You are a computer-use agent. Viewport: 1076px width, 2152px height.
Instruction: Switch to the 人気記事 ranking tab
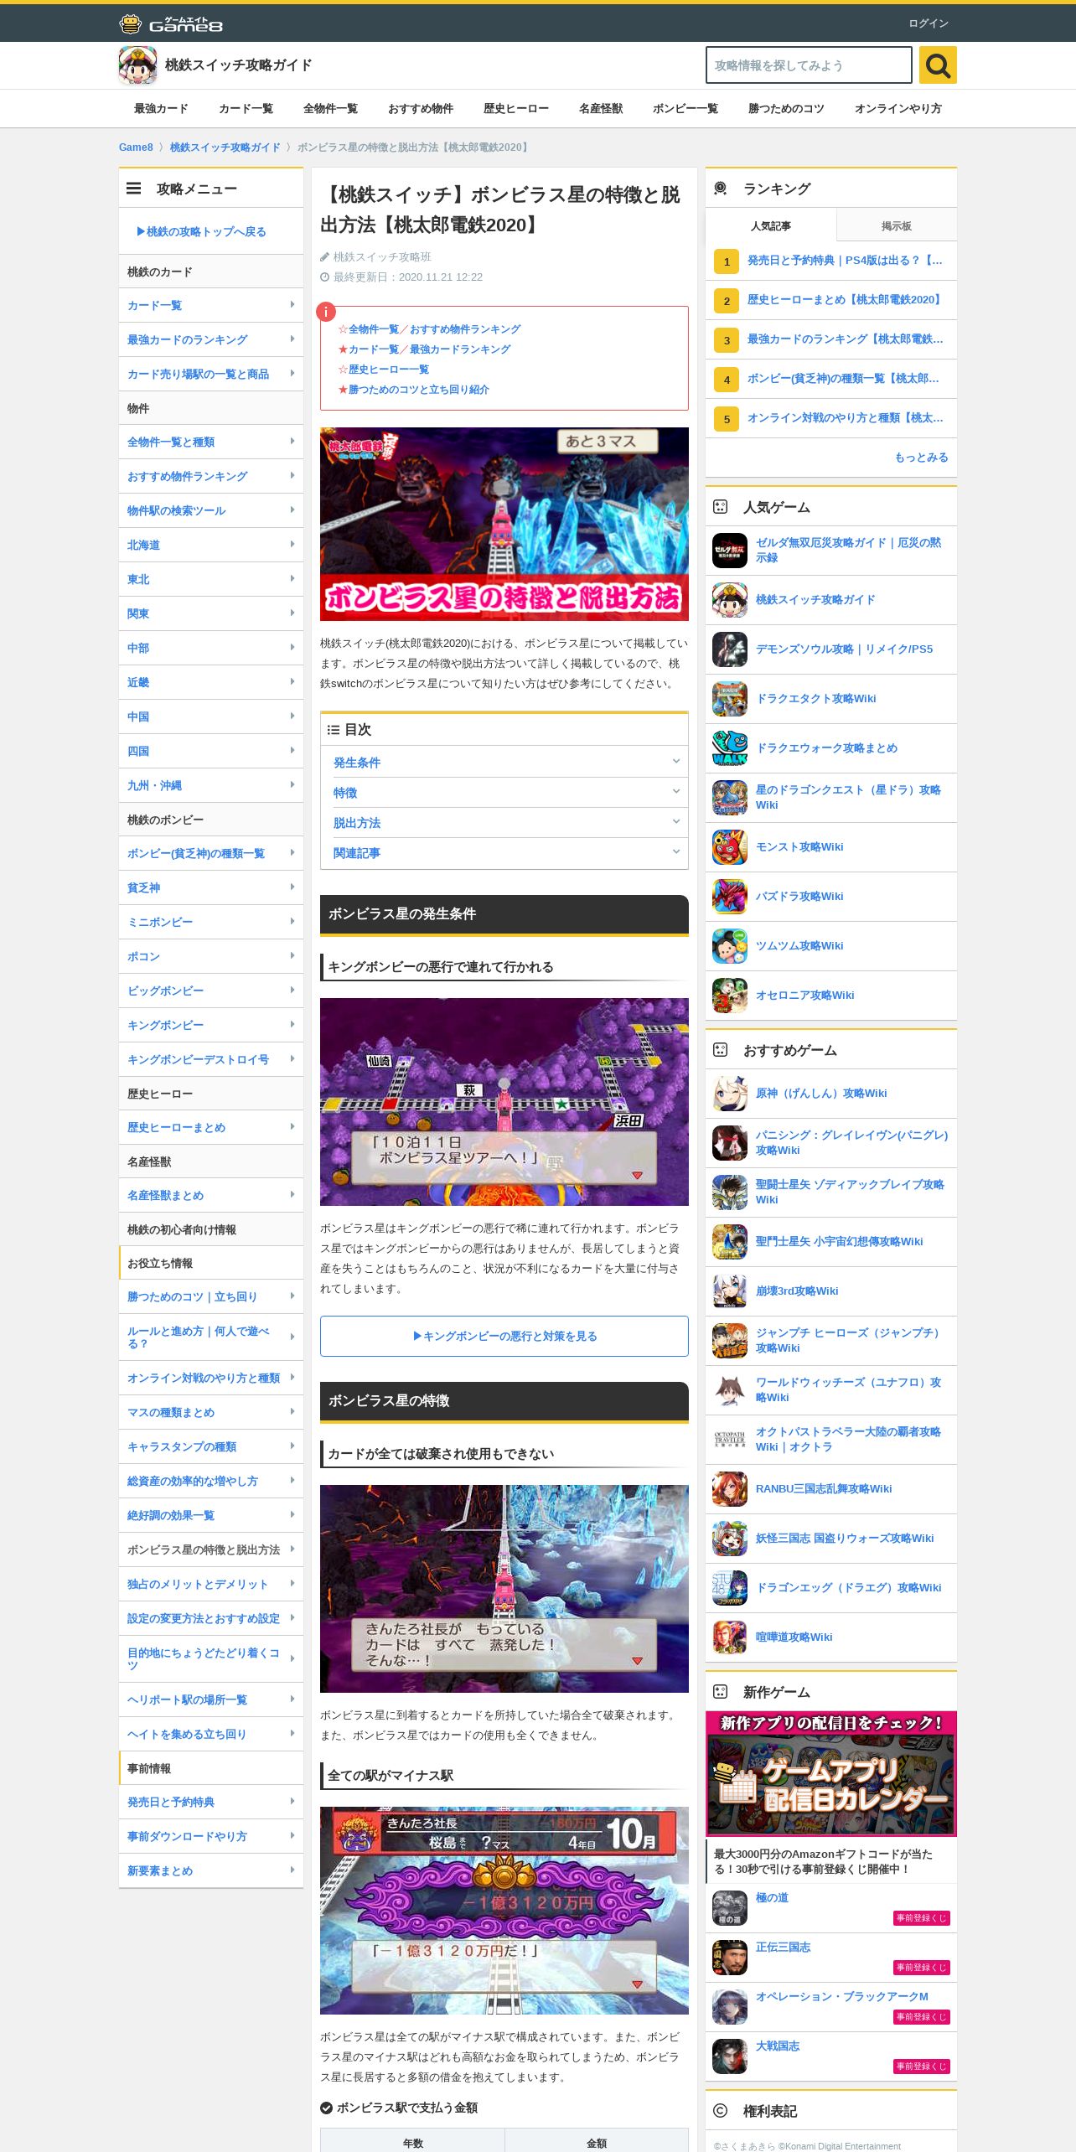770,226
